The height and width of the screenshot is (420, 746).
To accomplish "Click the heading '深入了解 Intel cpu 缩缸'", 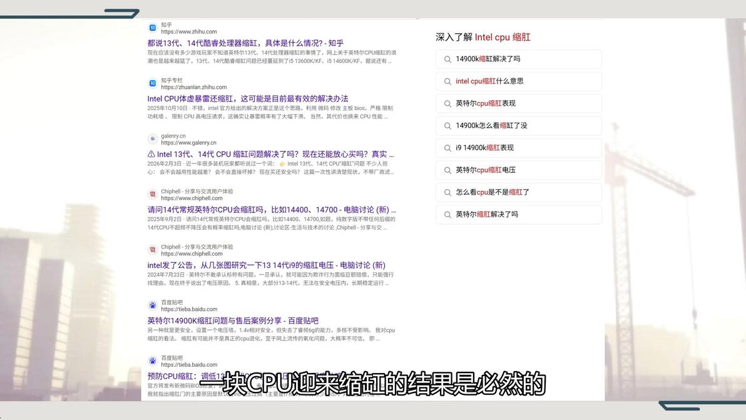I will coord(483,37).
